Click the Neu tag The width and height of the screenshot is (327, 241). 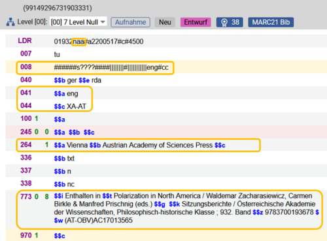tap(165, 22)
